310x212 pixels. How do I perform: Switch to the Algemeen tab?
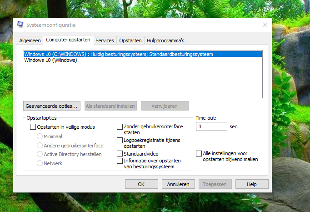point(30,40)
